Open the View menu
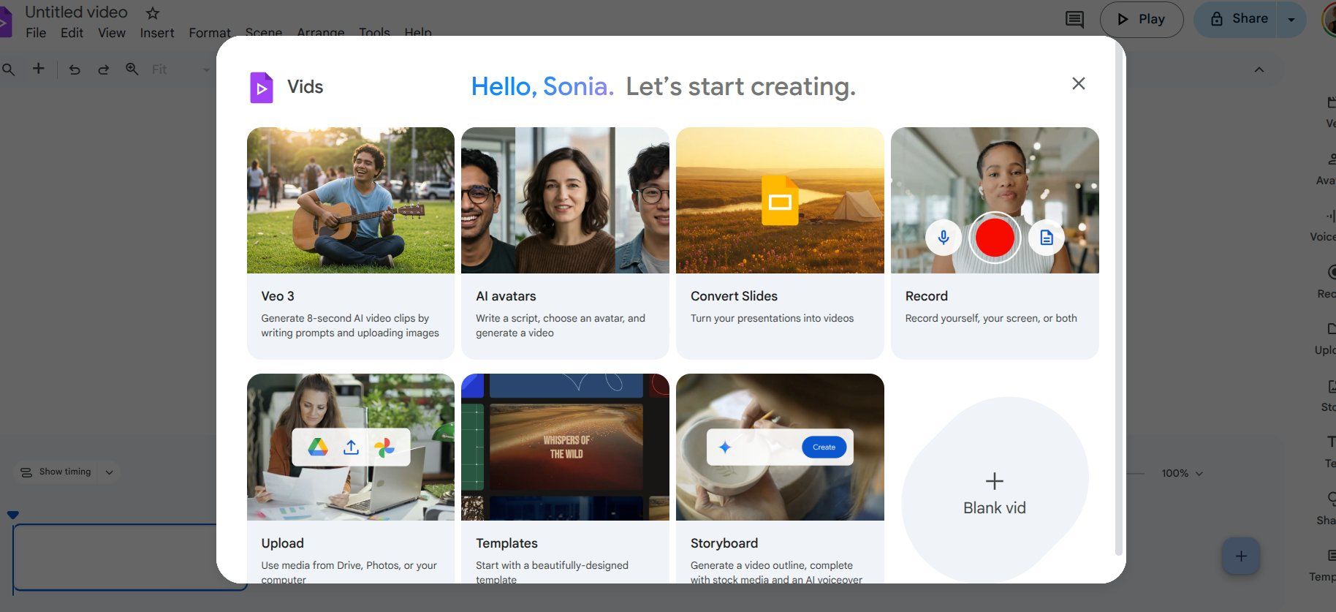The height and width of the screenshot is (612, 1336). [112, 33]
